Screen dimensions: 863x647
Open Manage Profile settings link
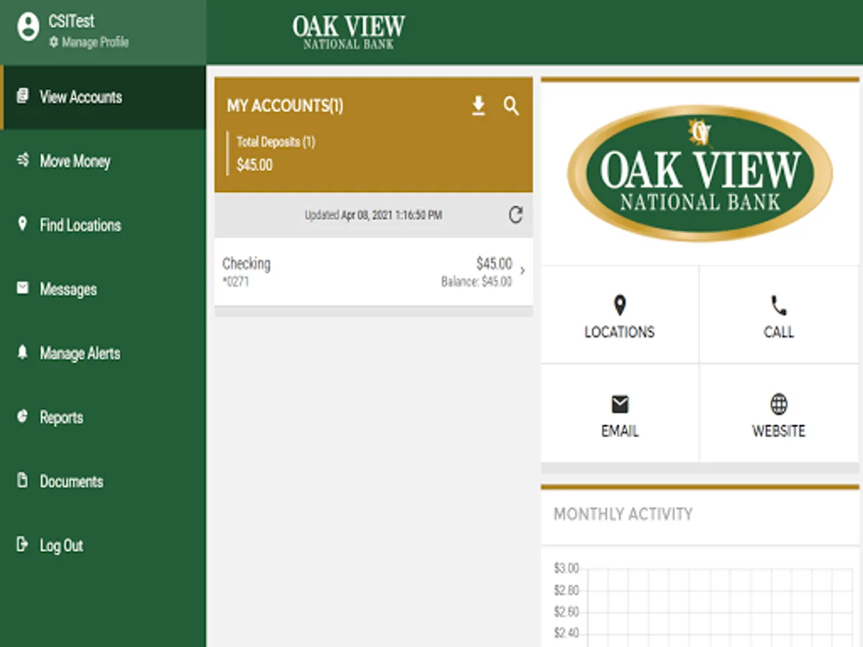click(89, 42)
